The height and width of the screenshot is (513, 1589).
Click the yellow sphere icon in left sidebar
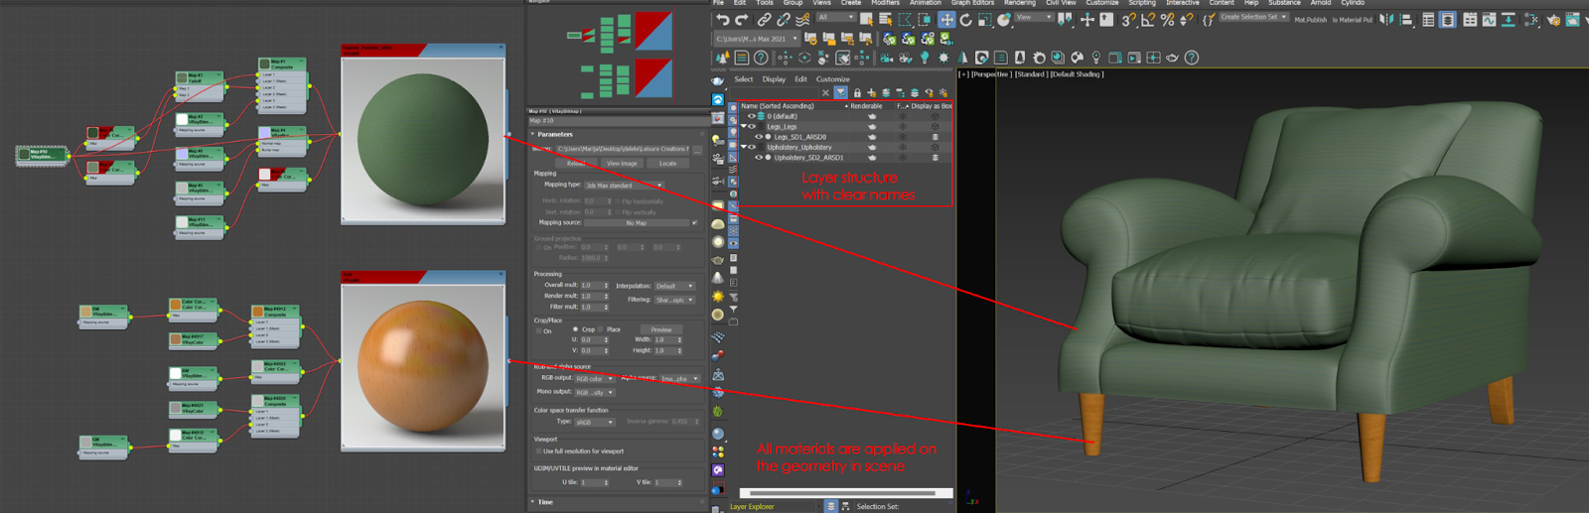(718, 315)
